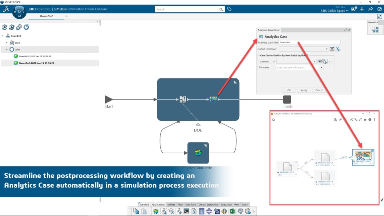Toggle the checkbox on the selected analytics case card
The image size is (384, 216).
pos(372,151)
